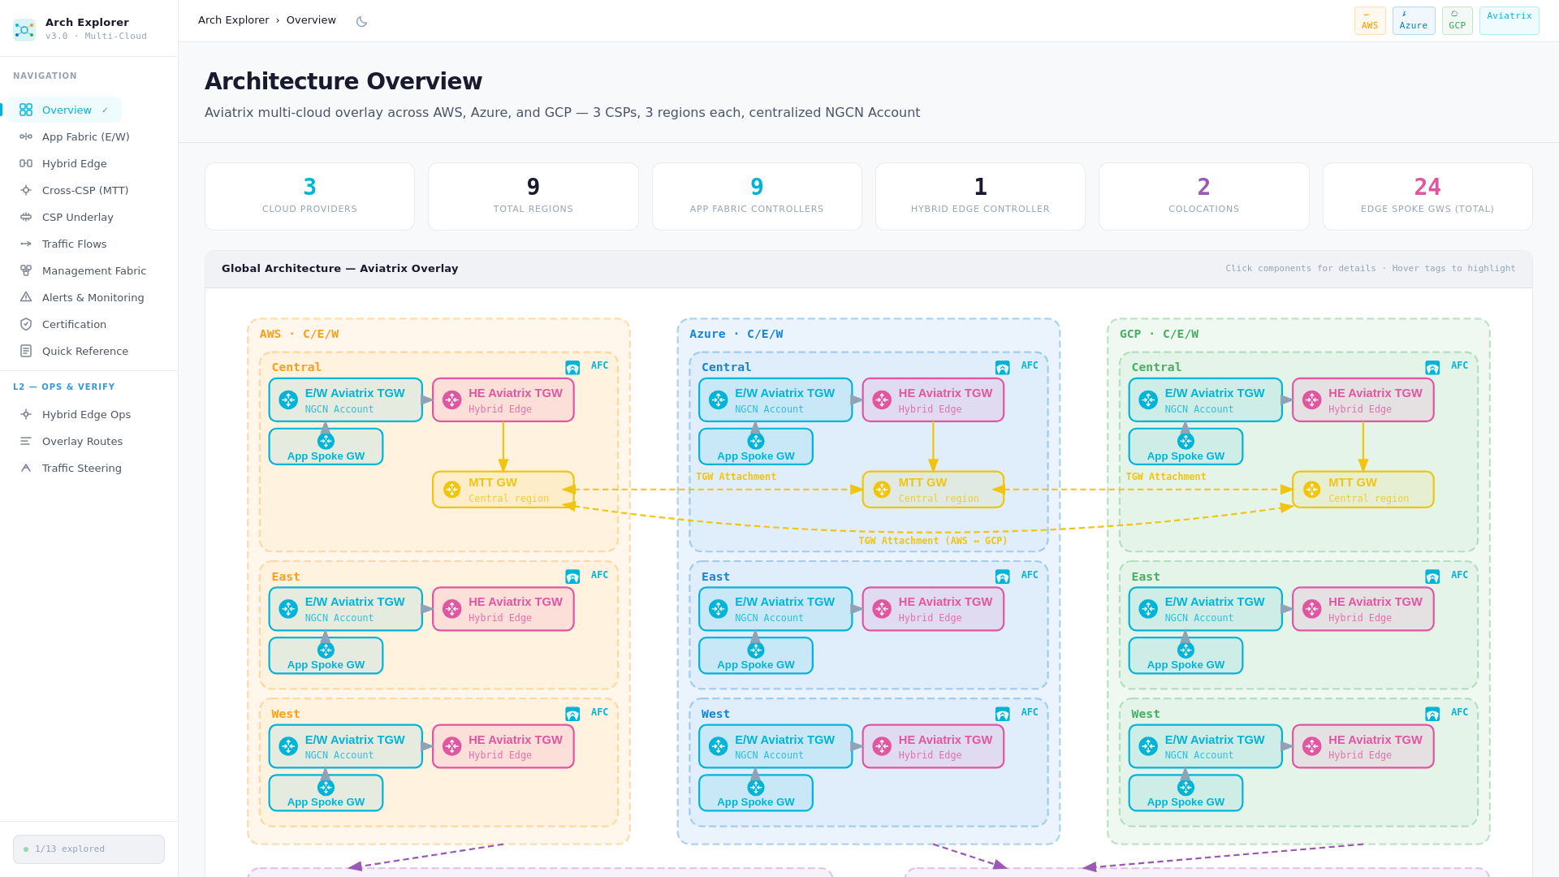The height and width of the screenshot is (877, 1559).
Task: Click the Edge Spoke GWs stat card
Action: coord(1427,197)
